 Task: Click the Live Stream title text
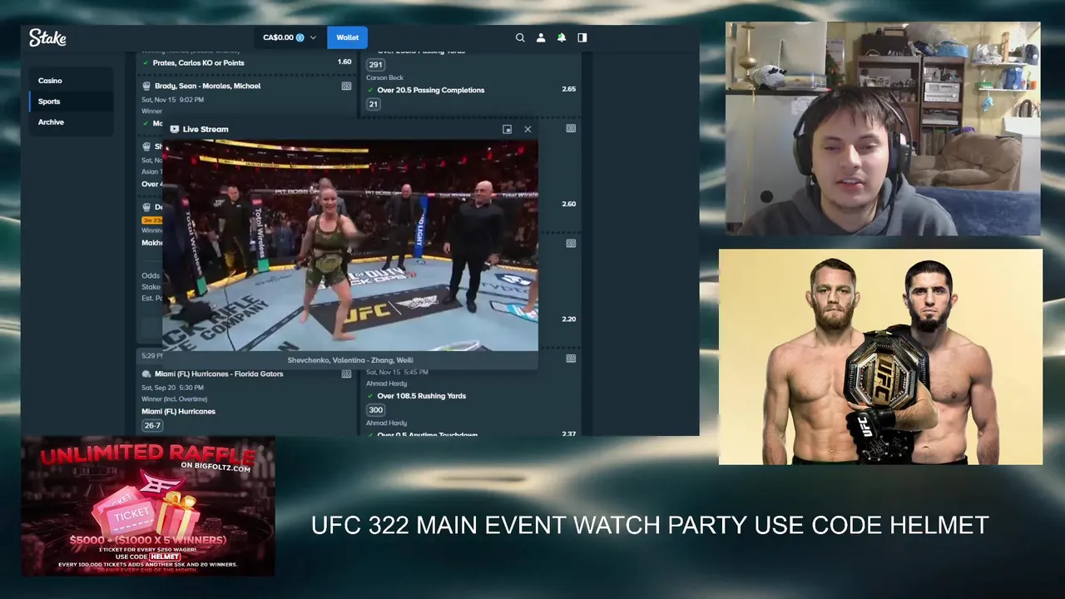pos(205,129)
